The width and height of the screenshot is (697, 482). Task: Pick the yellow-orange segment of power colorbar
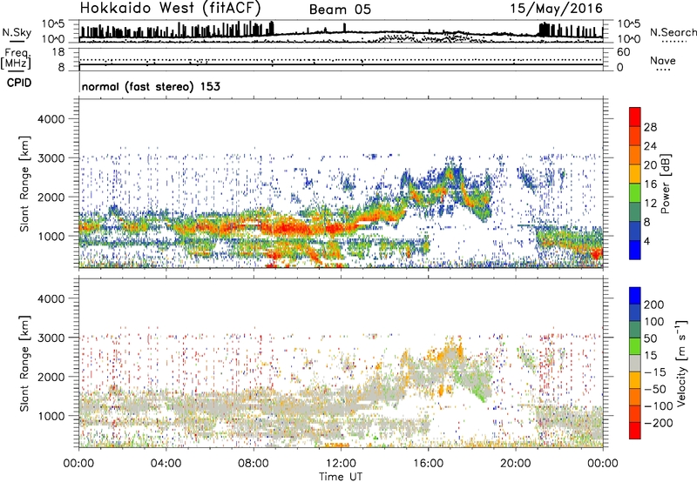pyautogui.click(x=635, y=174)
